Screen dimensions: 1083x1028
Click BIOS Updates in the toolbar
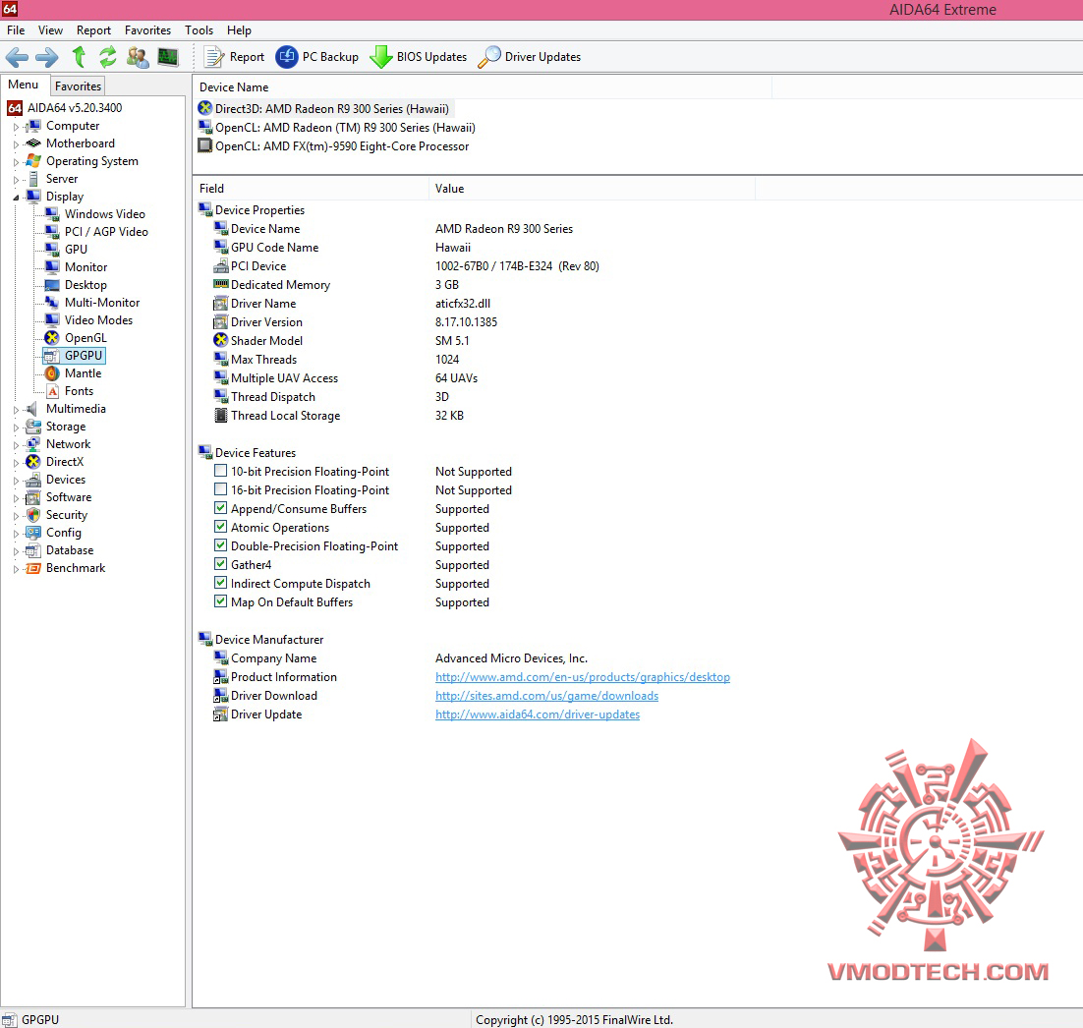pyautogui.click(x=419, y=57)
